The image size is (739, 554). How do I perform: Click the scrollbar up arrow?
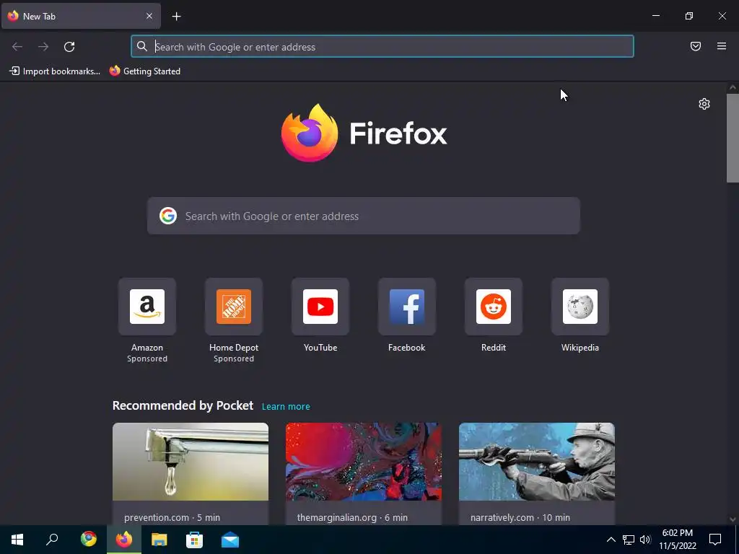[x=733, y=87]
